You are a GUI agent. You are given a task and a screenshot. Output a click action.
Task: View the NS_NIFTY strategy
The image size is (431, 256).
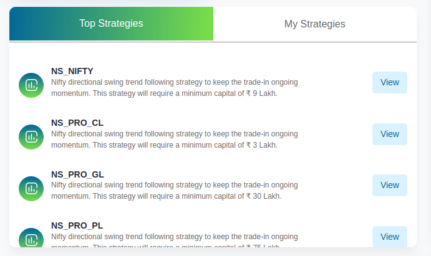[390, 82]
